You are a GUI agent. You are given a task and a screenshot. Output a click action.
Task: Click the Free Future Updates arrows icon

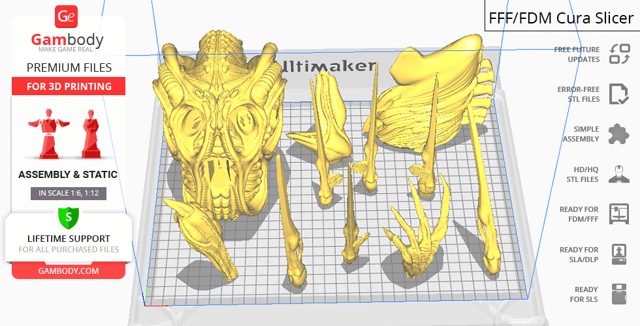tap(618, 54)
